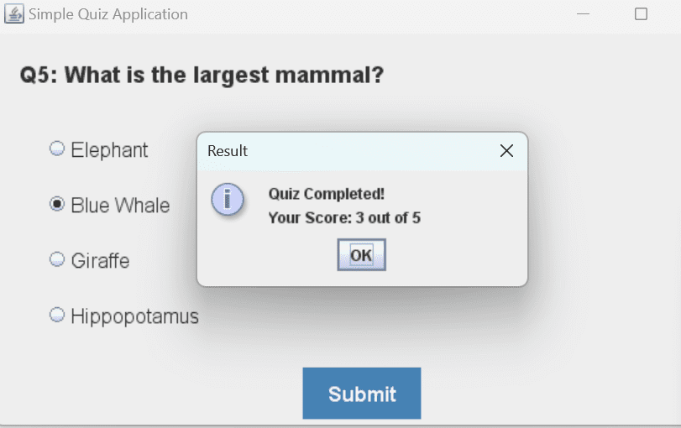The image size is (681, 428).
Task: Minimize the Simple Quiz Application window
Action: (583, 14)
